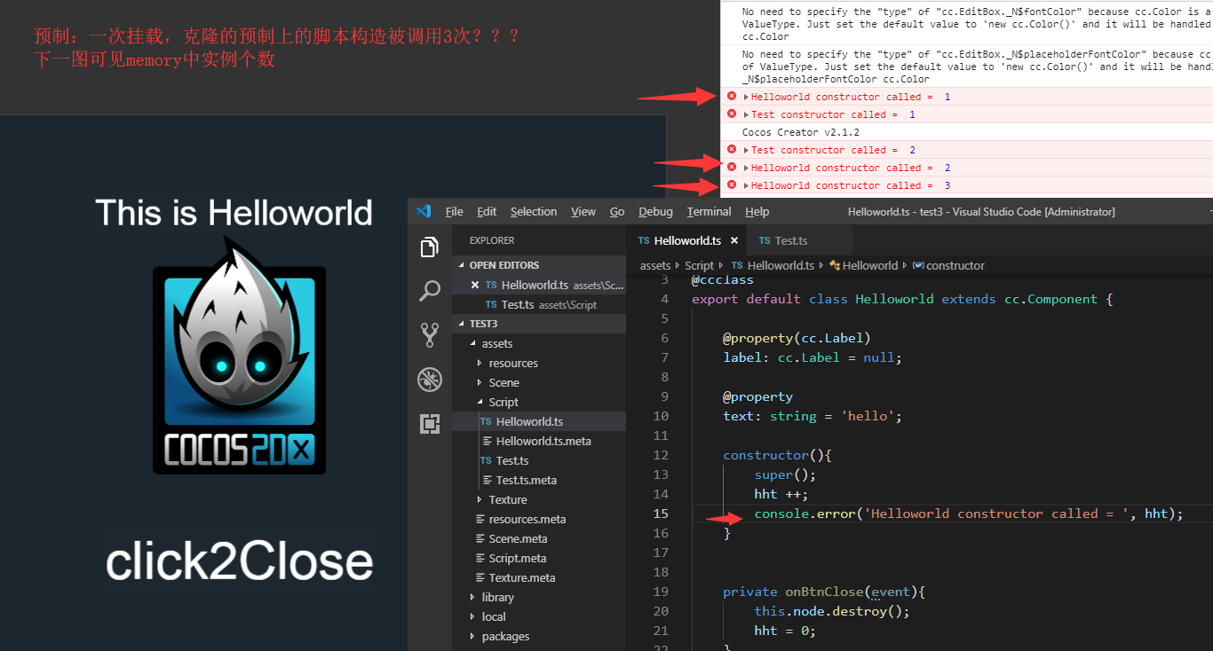Click the error icon beside 'Helloworld constructor called = 2'
The height and width of the screenshot is (651, 1213).
[732, 167]
